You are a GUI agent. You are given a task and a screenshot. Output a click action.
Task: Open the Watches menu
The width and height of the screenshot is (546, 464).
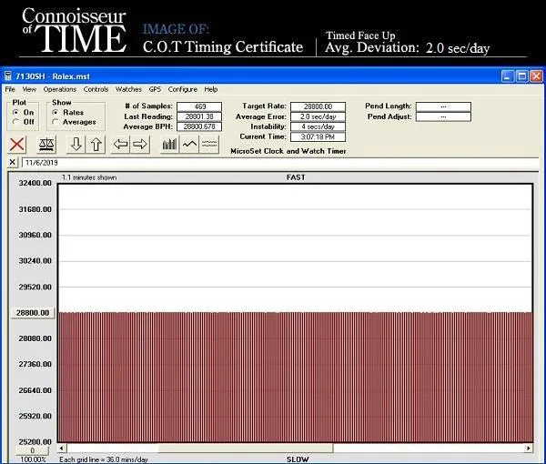click(128, 89)
